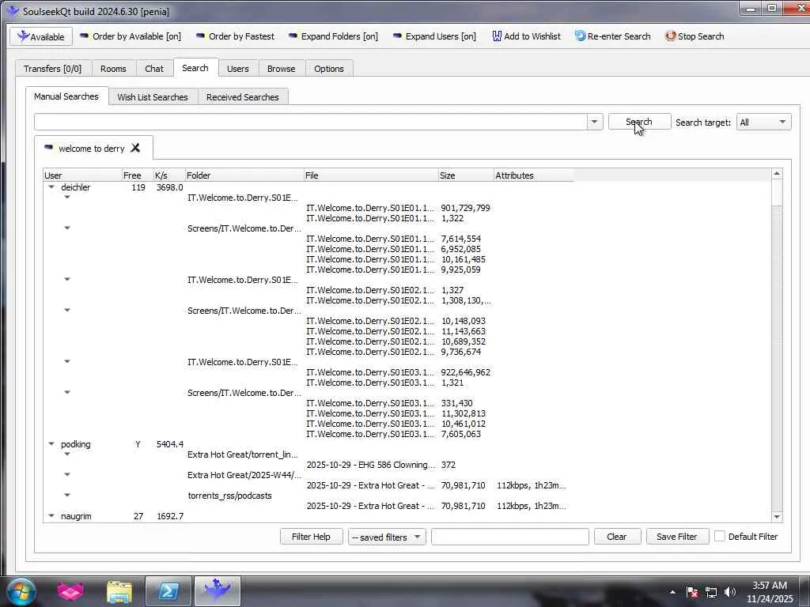Sort results by Free column
The height and width of the screenshot is (607, 810).
[x=138, y=175]
